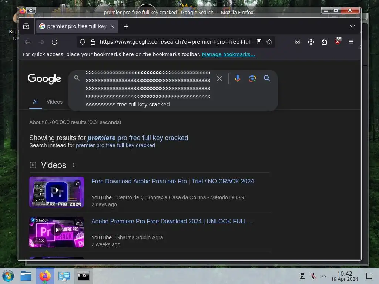Bookmark this page with the star
The image size is (379, 284).
pos(269,42)
